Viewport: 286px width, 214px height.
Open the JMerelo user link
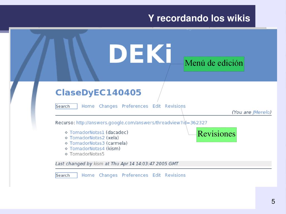point(261,112)
